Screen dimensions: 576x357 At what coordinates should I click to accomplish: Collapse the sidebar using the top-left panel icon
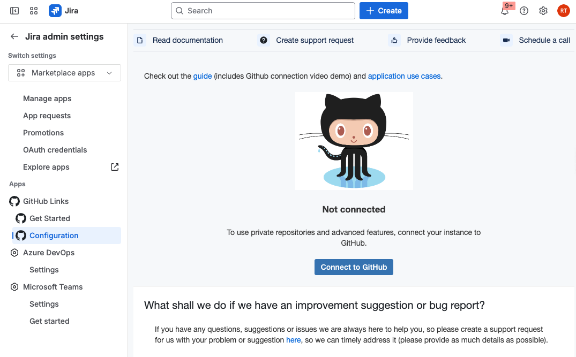(x=14, y=11)
